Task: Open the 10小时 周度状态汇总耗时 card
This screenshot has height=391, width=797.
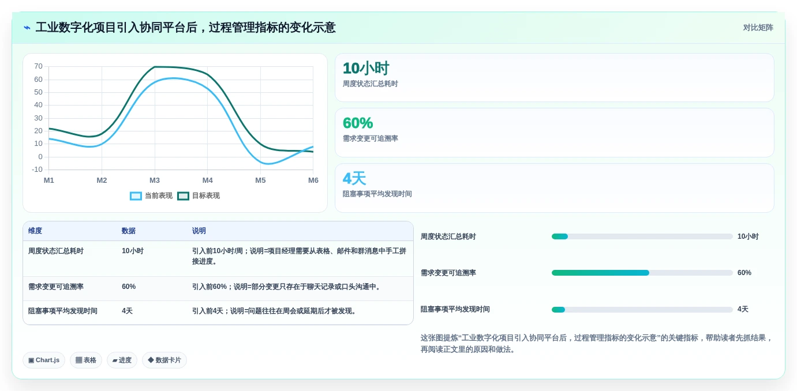Action: [x=554, y=78]
